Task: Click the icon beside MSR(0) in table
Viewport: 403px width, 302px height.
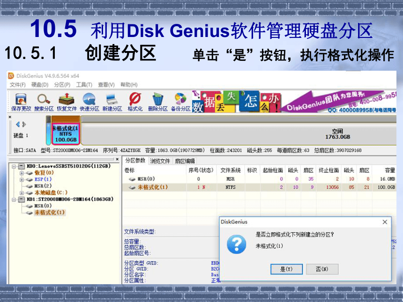Action: click(132, 179)
